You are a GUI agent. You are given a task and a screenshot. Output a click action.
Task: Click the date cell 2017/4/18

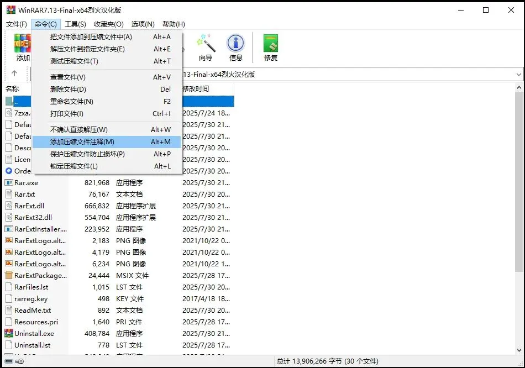(x=206, y=298)
